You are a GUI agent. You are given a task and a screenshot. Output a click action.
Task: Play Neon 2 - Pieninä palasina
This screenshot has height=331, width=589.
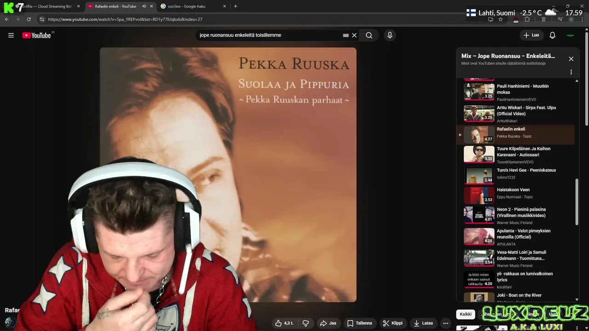click(515, 215)
